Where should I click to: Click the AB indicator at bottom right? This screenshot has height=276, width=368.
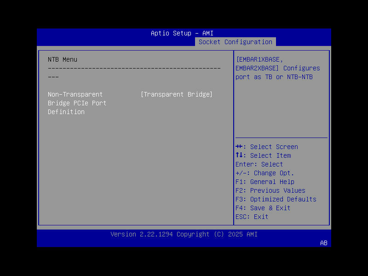tap(323, 243)
